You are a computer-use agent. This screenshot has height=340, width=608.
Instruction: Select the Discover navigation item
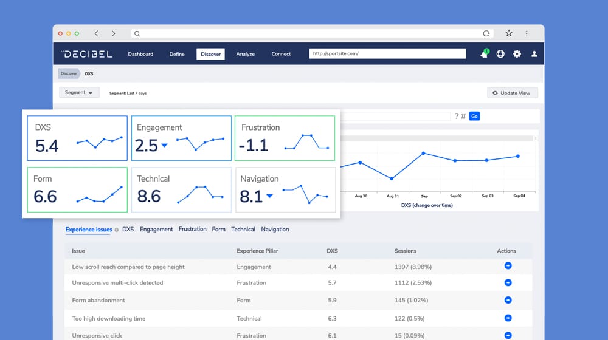tap(210, 54)
